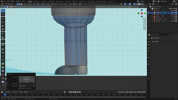
Task: Jump to the start frame button
Action: tap(69, 92)
